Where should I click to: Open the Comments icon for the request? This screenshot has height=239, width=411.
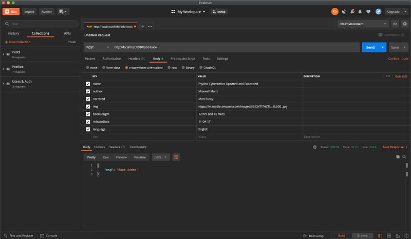(380, 35)
